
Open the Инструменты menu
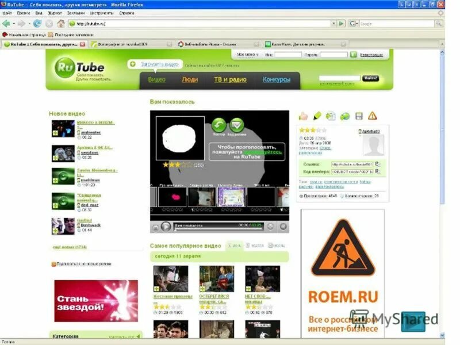(x=102, y=13)
